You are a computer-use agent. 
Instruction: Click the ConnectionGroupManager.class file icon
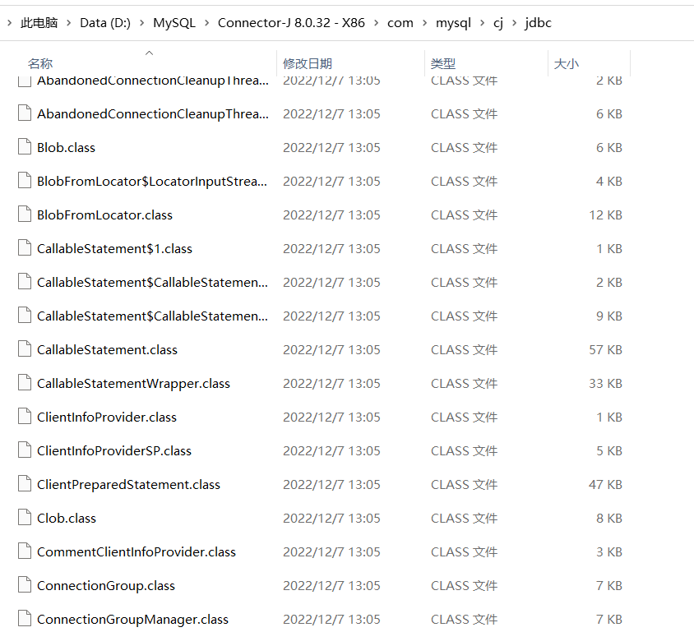pyautogui.click(x=25, y=618)
